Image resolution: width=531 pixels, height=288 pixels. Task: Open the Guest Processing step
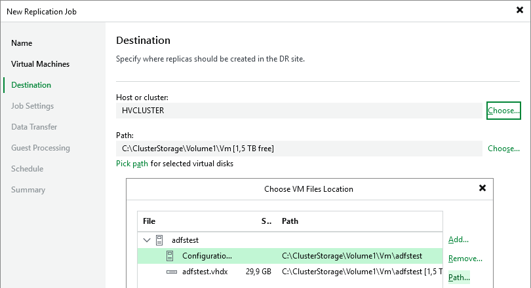tap(41, 148)
